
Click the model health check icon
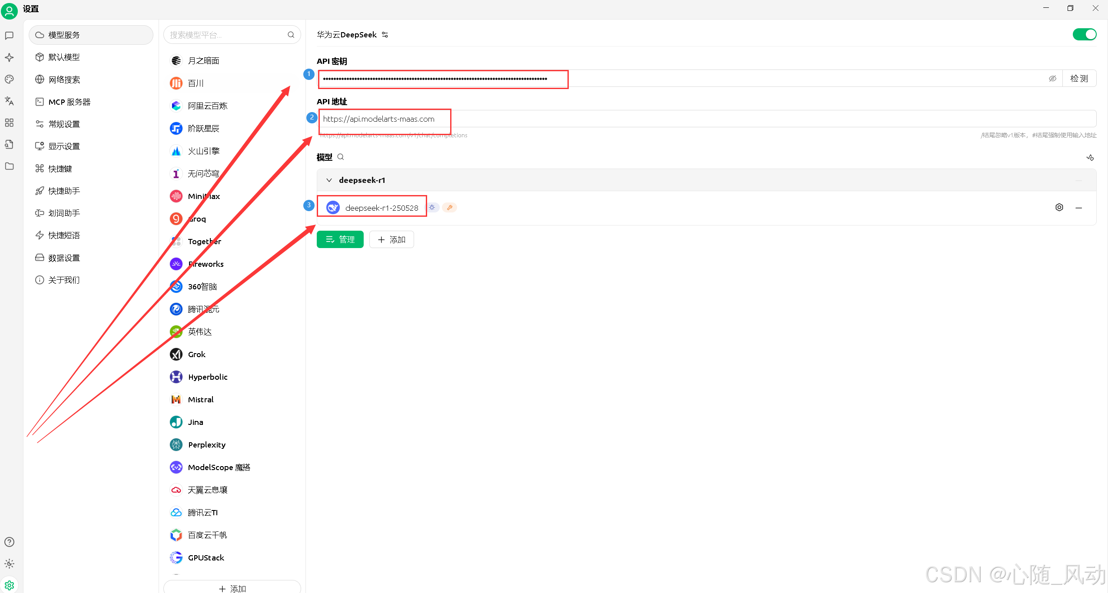1090,157
